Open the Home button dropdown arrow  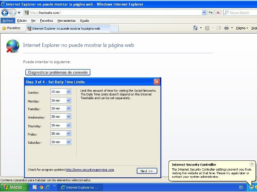(201, 28)
